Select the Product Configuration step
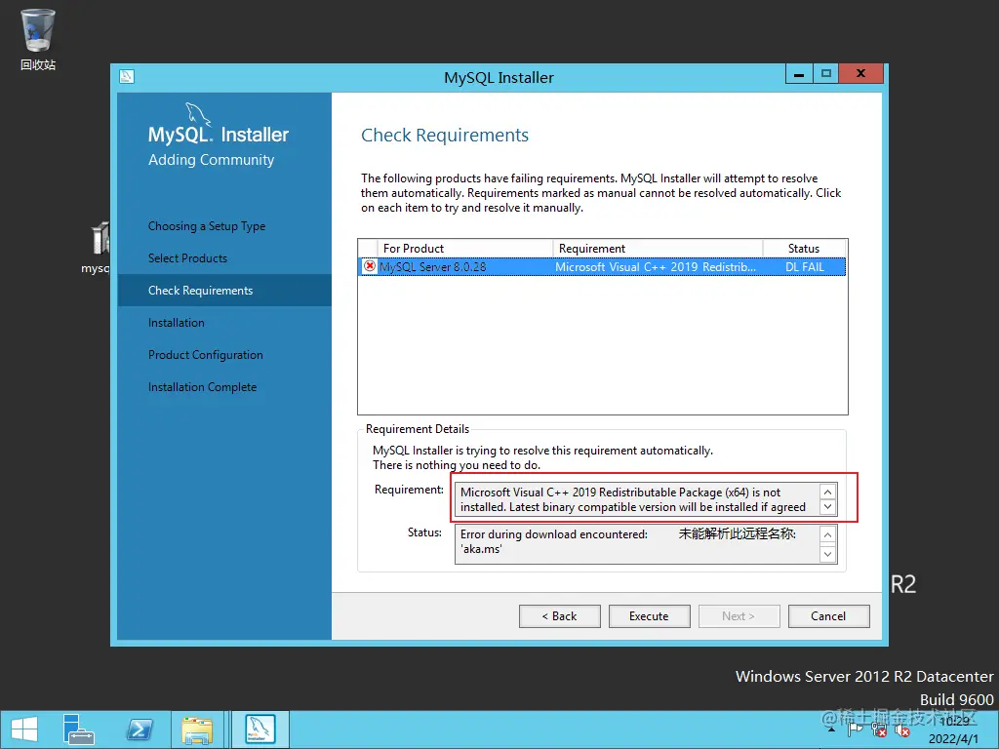The image size is (999, 749). 205,355
